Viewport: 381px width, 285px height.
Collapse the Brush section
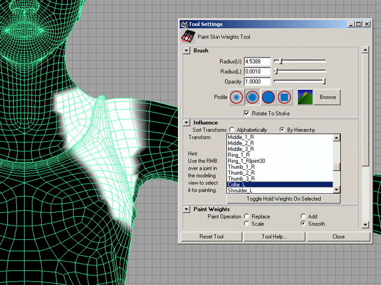186,50
